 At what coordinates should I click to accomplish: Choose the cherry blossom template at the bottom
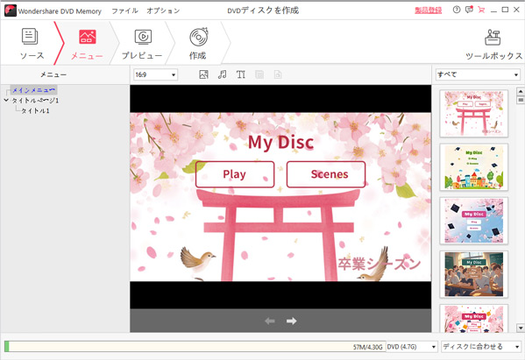click(474, 318)
